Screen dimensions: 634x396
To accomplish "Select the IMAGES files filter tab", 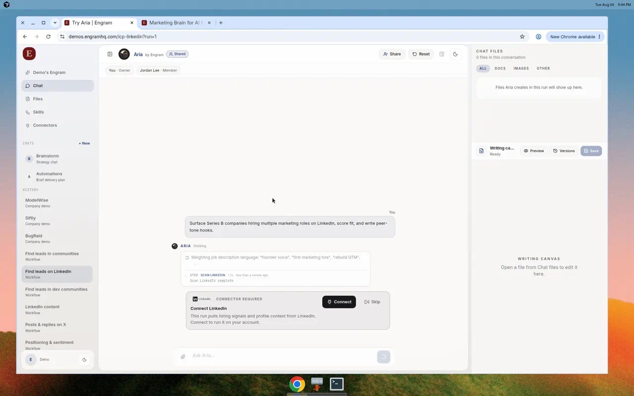I will 521,68.
